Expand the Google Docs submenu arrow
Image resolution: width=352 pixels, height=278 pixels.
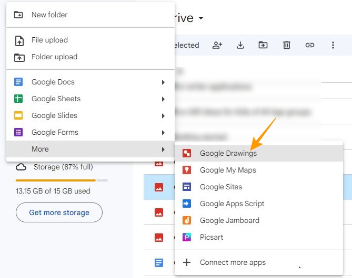pos(163,82)
